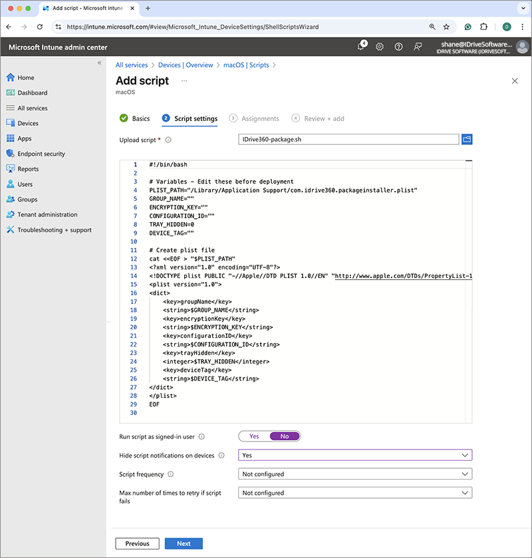
Task: View site information icon in address bar
Action: 59,27
